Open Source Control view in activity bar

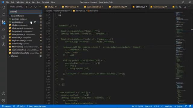point(3,22)
